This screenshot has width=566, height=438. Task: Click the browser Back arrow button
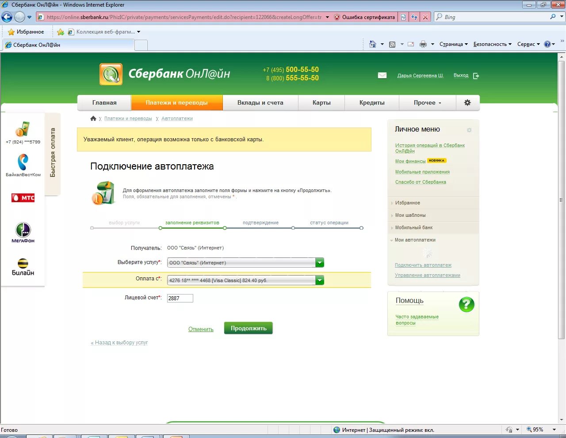coord(7,17)
